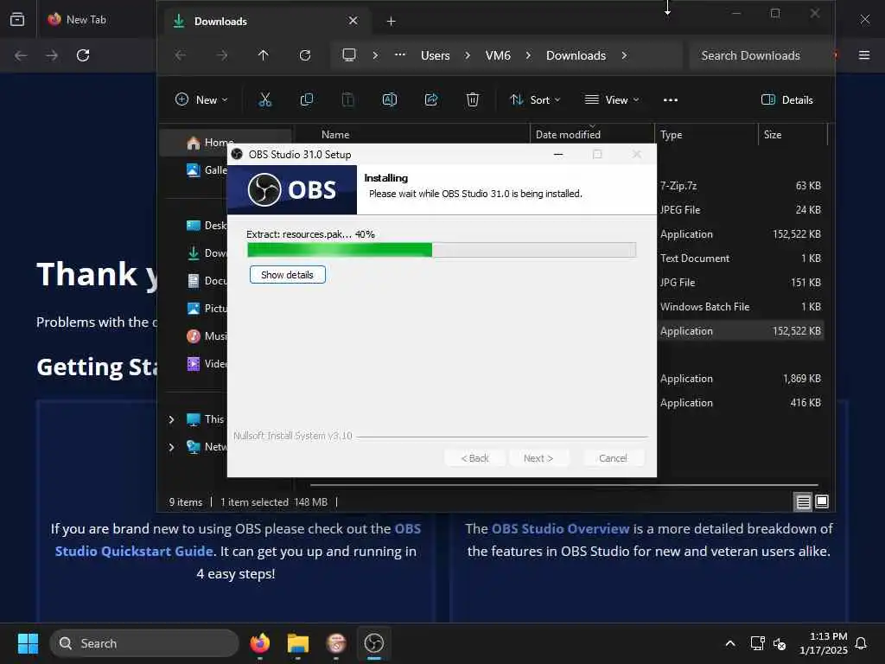Image resolution: width=885 pixels, height=664 pixels.
Task: Open the New dropdown in Explorer
Action: point(201,100)
